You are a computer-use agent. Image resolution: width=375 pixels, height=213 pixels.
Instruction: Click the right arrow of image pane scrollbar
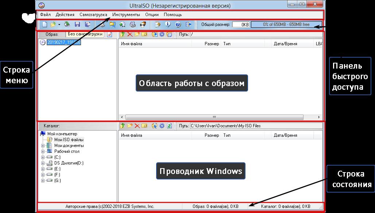(319, 117)
